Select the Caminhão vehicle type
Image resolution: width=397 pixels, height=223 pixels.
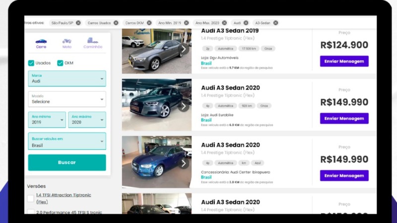93,44
